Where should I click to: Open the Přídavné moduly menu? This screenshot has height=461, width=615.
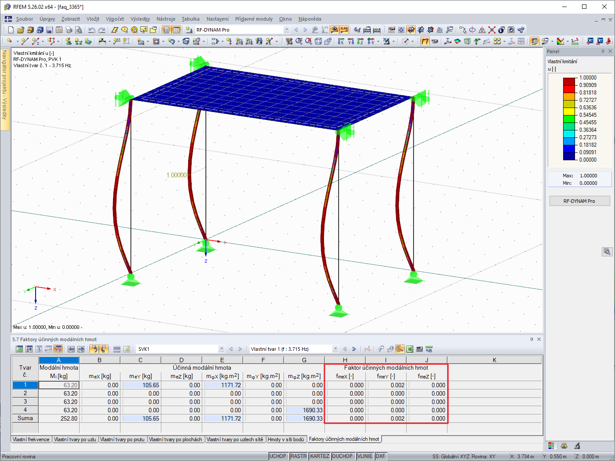click(254, 19)
